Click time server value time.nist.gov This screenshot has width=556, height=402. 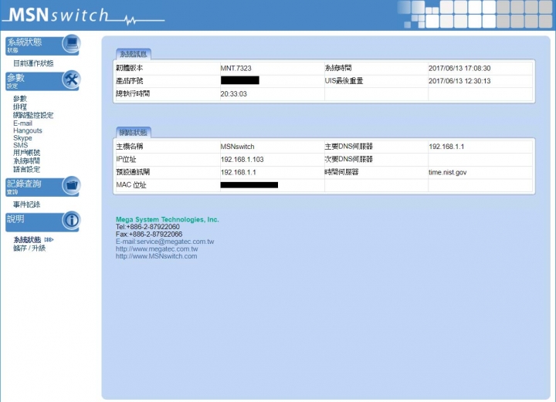tap(447, 173)
